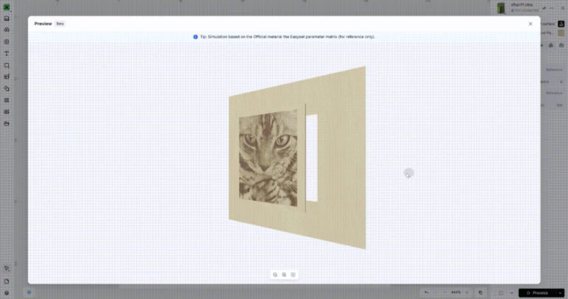Viewport: 568px width, 299px height.
Task: Open the folder icon in sidebar
Action: pos(7,124)
